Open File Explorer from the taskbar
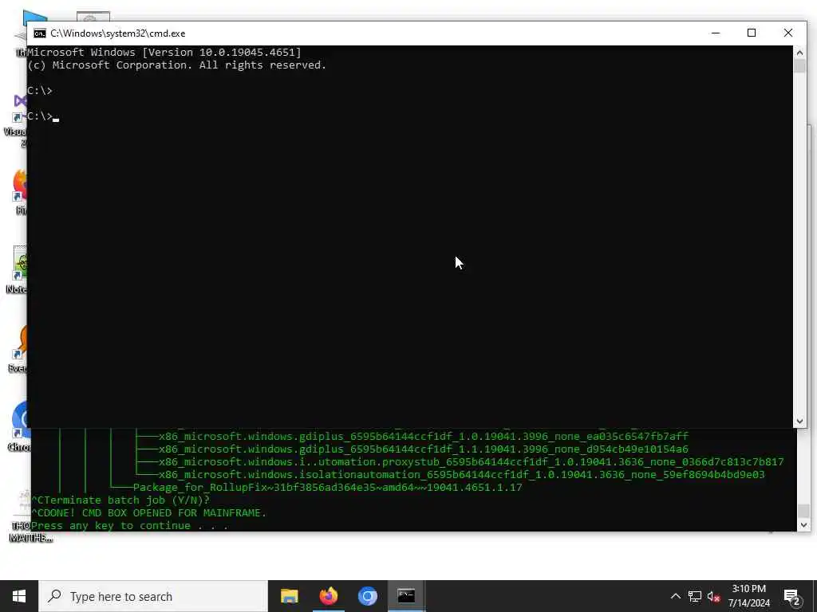The image size is (817, 612). pyautogui.click(x=289, y=596)
